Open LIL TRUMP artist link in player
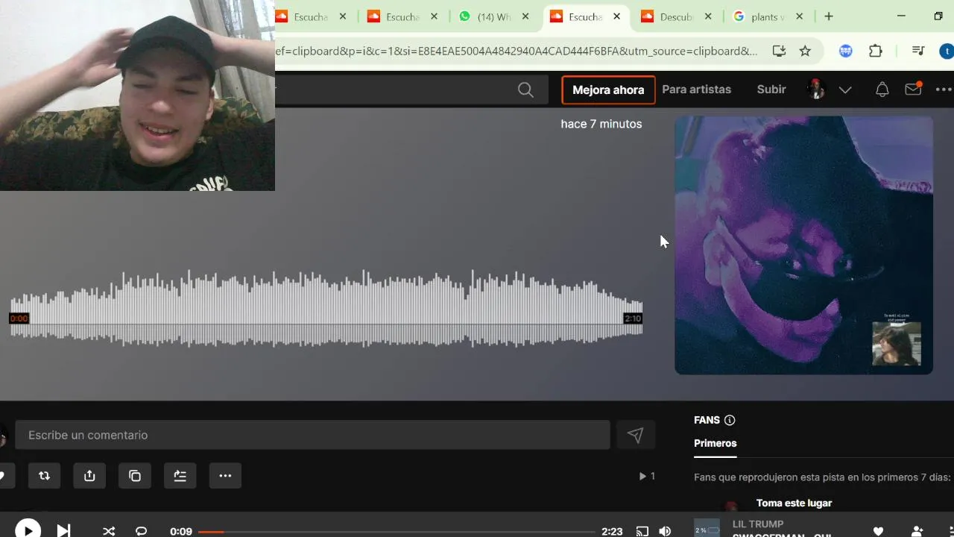Screen dimensions: 954x537 (x=758, y=524)
